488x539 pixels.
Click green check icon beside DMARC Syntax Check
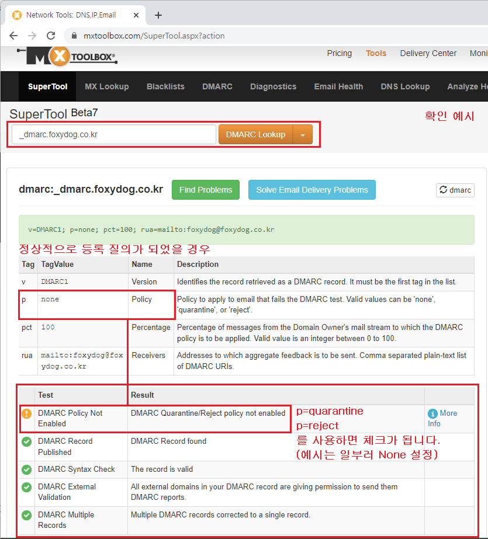26,470
